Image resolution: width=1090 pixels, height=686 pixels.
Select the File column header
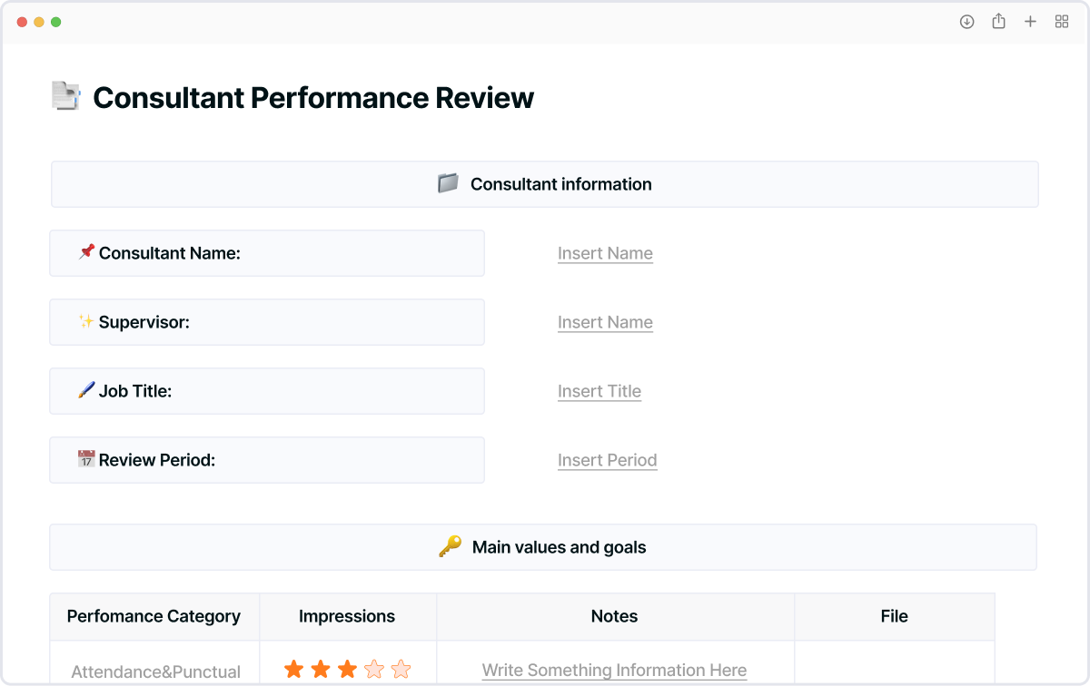pos(894,616)
